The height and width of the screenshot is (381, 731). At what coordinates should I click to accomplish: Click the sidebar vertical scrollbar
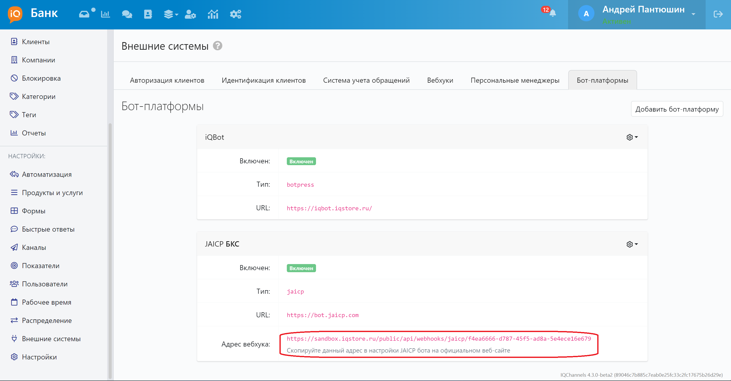110,251
